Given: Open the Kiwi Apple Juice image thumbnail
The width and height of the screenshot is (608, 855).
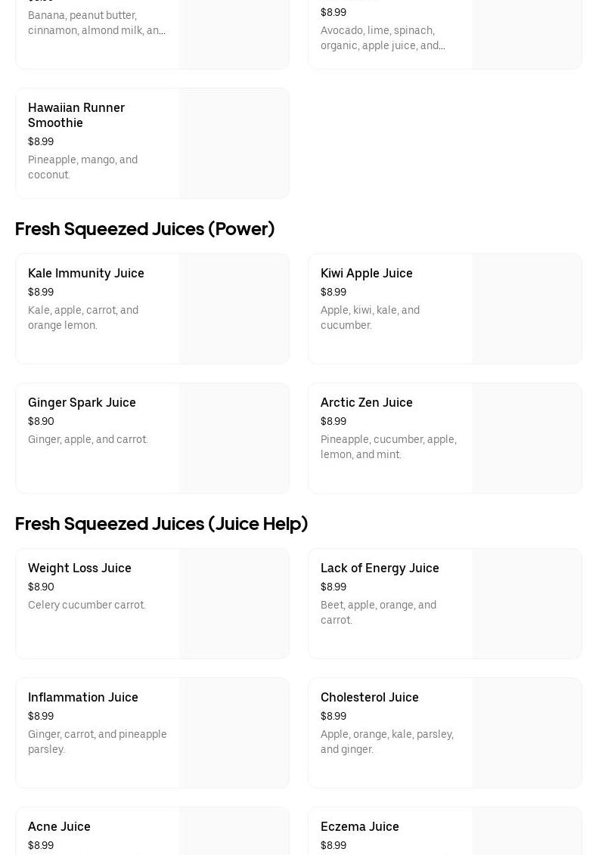Looking at the screenshot, I should click(527, 309).
